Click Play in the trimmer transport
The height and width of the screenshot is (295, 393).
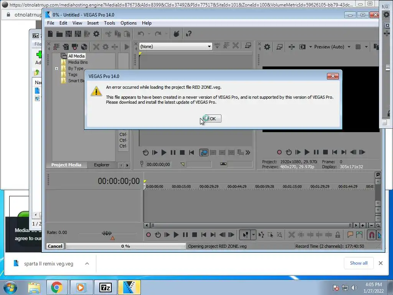pyautogui.click(x=163, y=152)
